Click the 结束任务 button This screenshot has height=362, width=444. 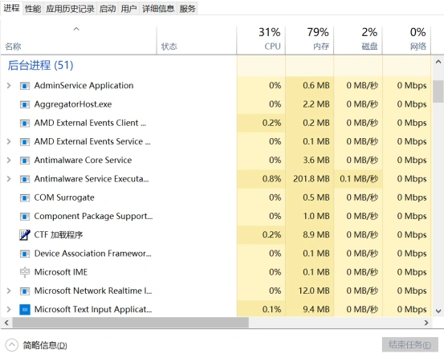(410, 344)
